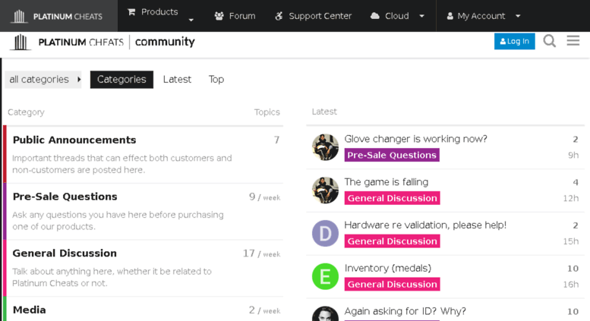
Task: Open the Media category
Action: point(30,310)
